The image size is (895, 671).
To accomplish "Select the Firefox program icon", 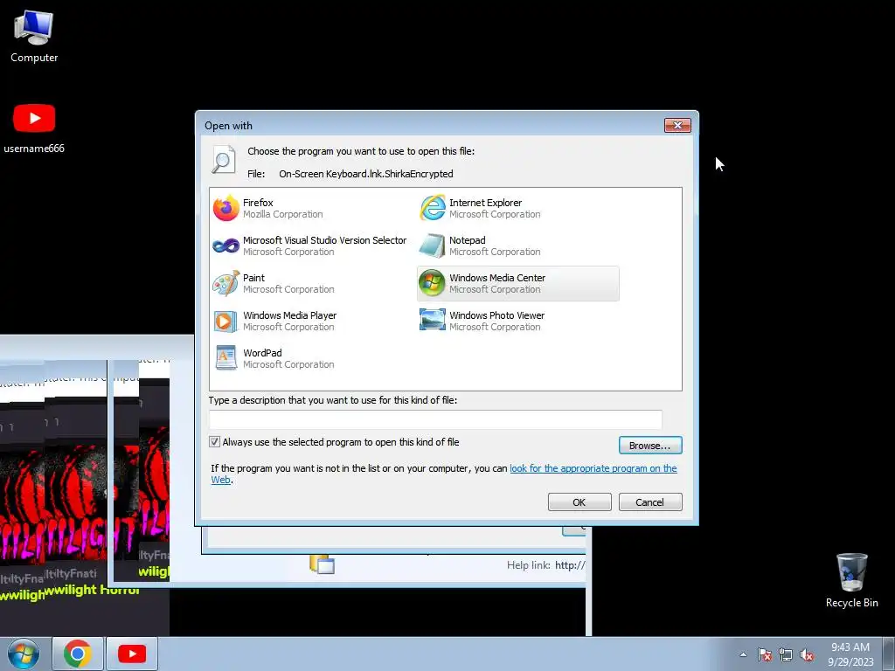I will click(226, 208).
